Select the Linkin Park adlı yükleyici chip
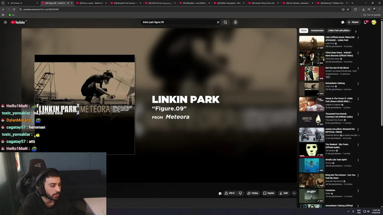Viewport: 383px width, 215px height. 339,30
